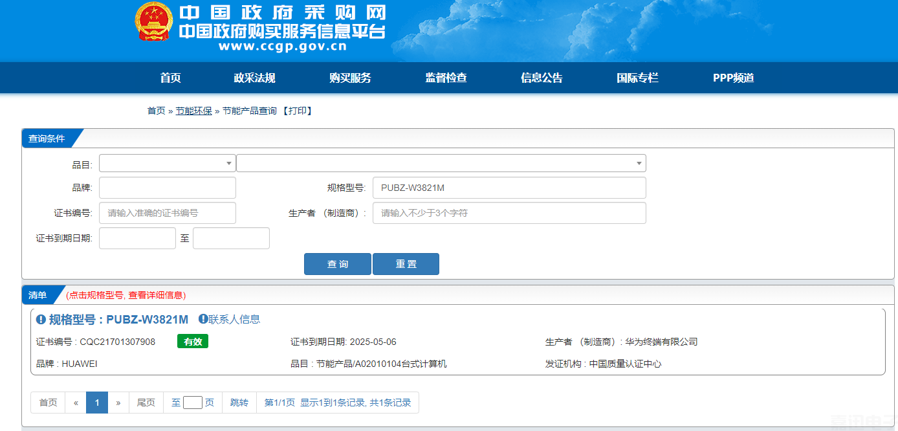Open the 政采法规 navigation menu
Viewport: 898px width, 431px height.
(254, 78)
